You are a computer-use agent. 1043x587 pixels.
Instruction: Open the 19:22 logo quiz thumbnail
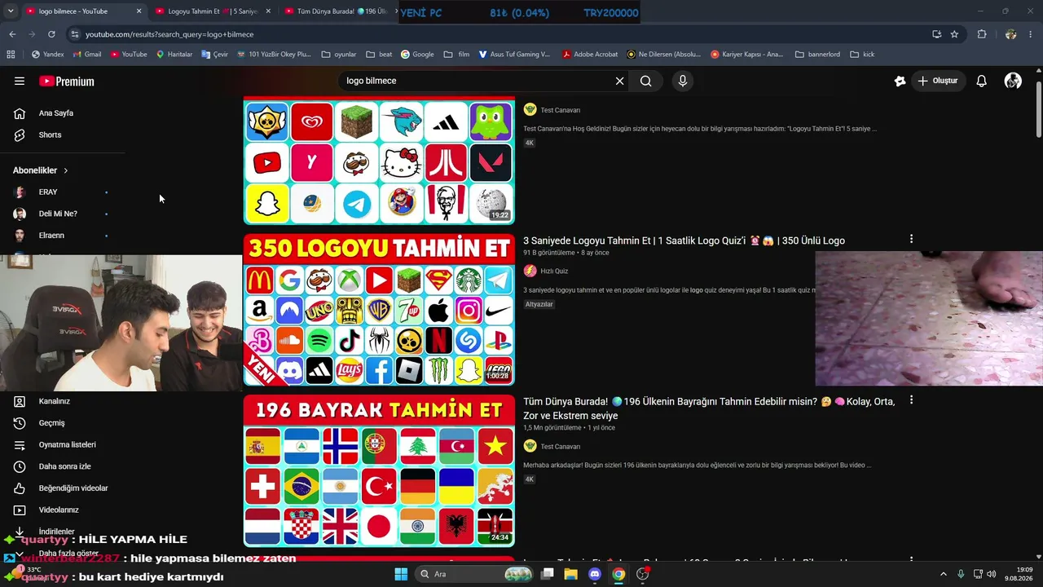point(379,161)
